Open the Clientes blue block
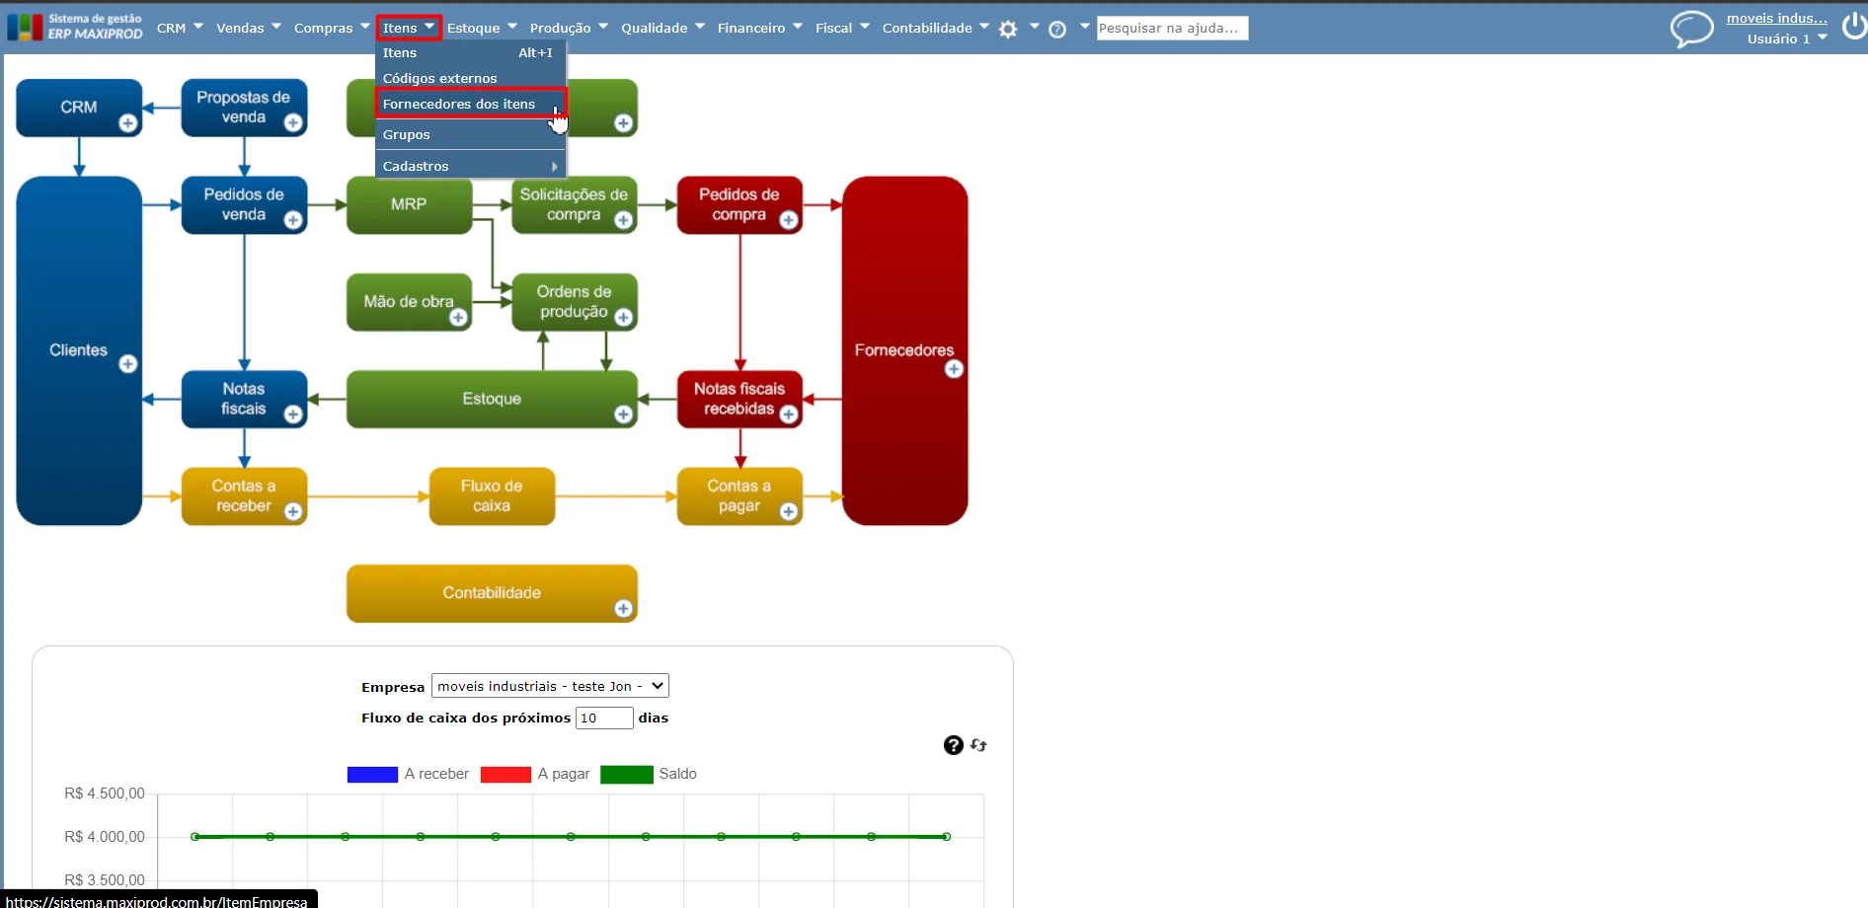1868x908 pixels. coord(79,350)
